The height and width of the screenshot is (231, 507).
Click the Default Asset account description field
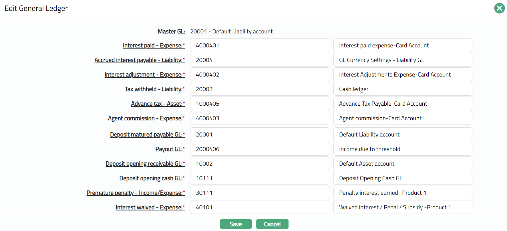click(402, 164)
